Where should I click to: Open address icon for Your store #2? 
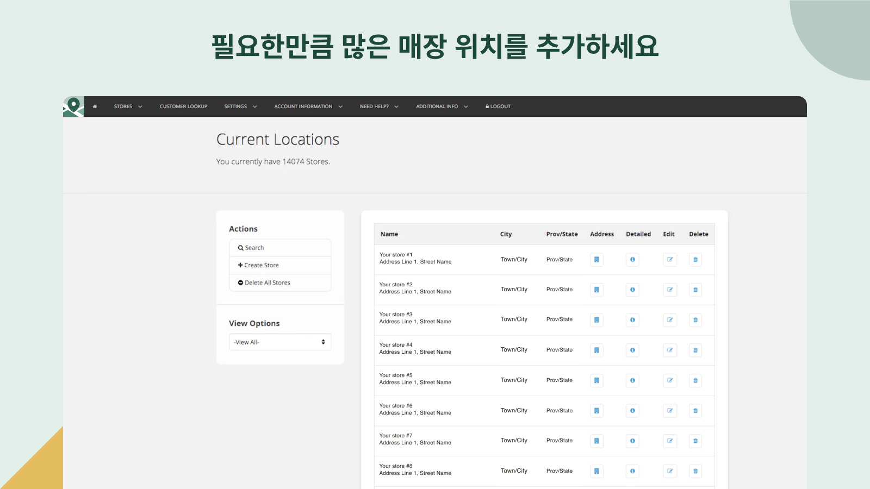596,290
